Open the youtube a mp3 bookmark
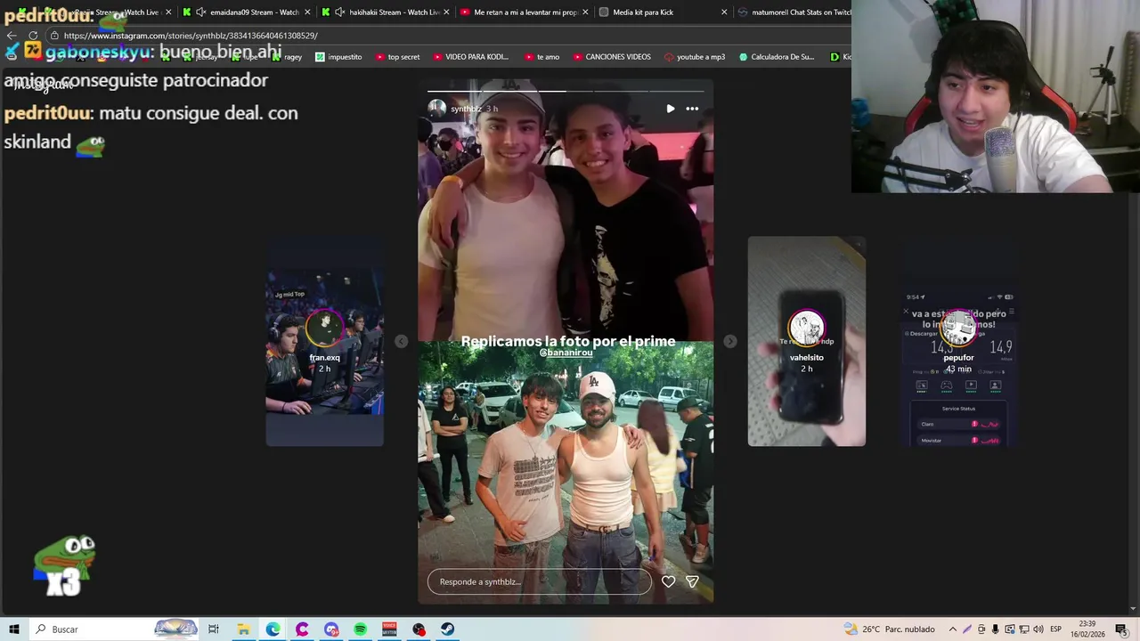1140x641 pixels. (x=694, y=57)
